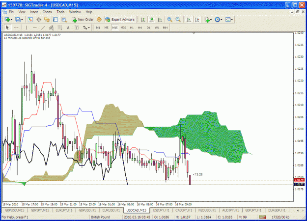Click the New Order button
This screenshot has width=307, height=221.
(x=83, y=20)
